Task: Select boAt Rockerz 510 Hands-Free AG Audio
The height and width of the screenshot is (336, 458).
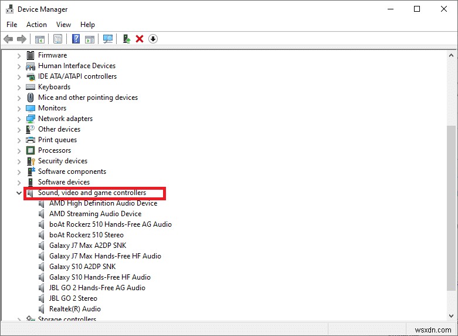Action: point(110,224)
